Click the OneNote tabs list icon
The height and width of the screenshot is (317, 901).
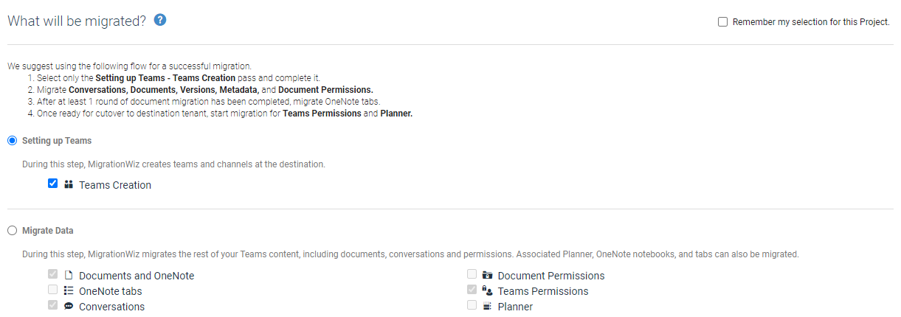(x=69, y=291)
